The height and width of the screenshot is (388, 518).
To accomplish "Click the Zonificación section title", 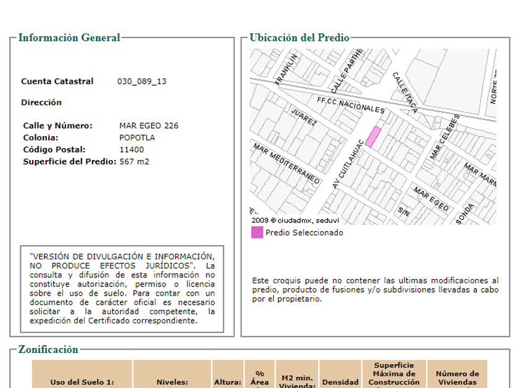I will [48, 349].
